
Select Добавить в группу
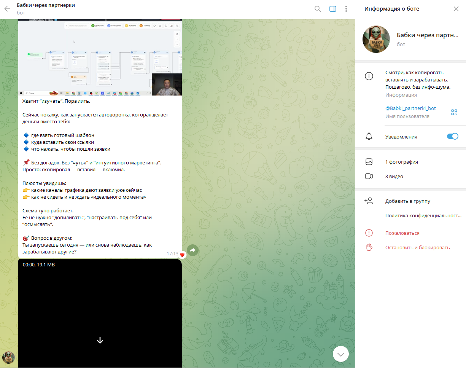tap(407, 201)
